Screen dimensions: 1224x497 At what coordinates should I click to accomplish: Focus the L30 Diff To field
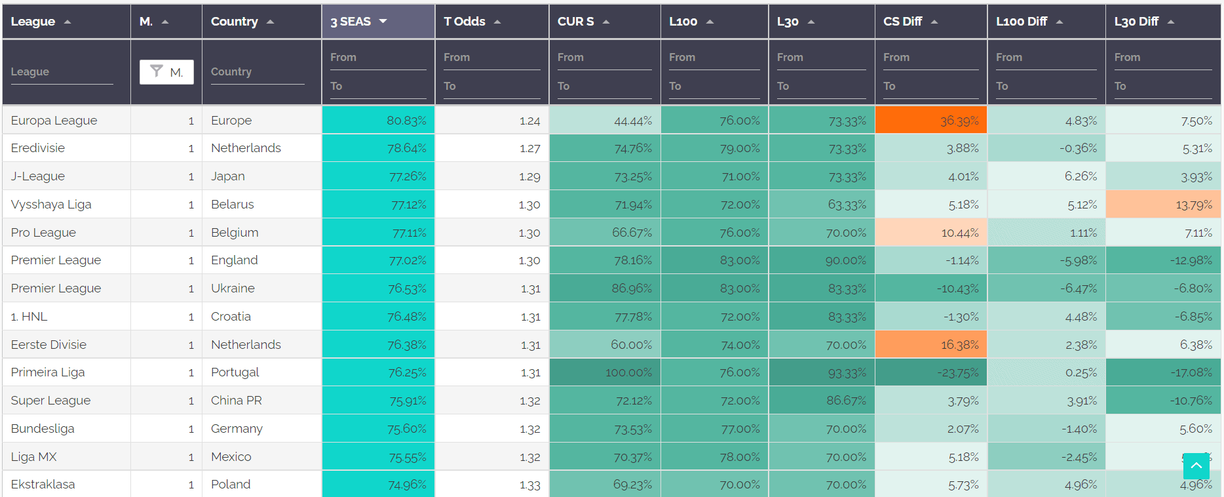[x=1163, y=87]
